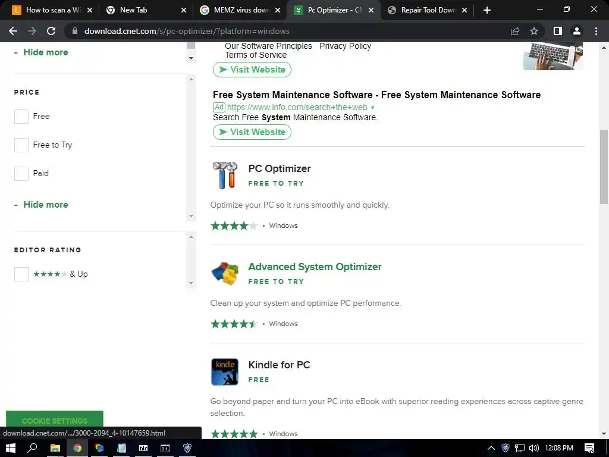
Task: Check the Free to Try checkbox
Action: pyautogui.click(x=21, y=145)
